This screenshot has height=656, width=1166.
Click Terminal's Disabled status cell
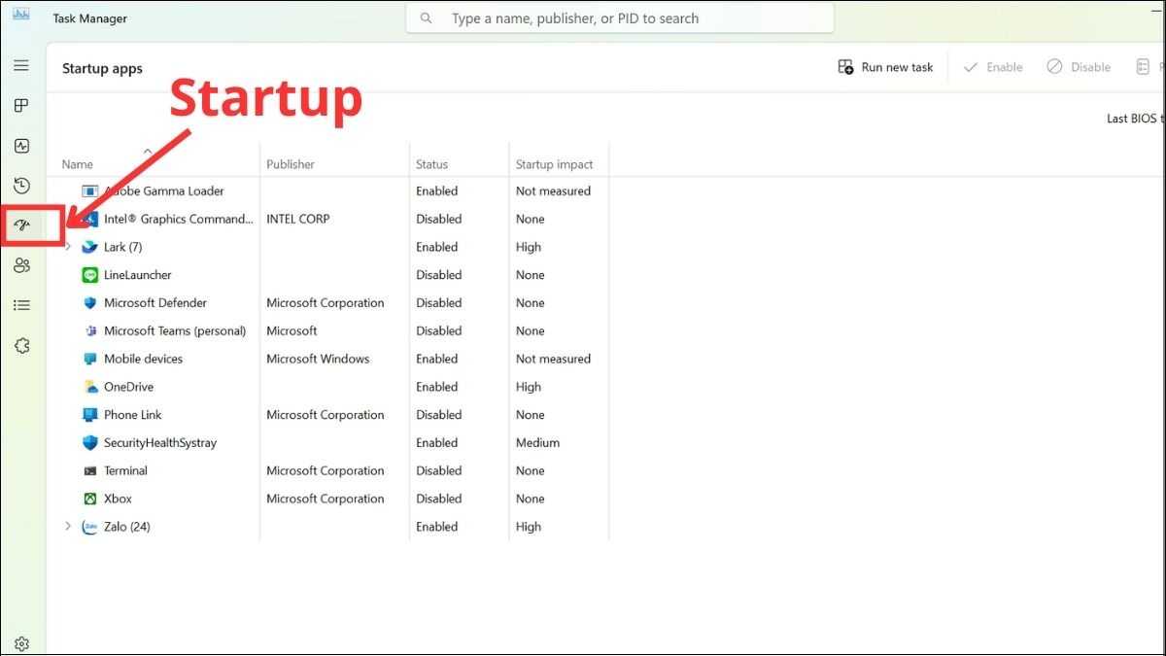439,470
